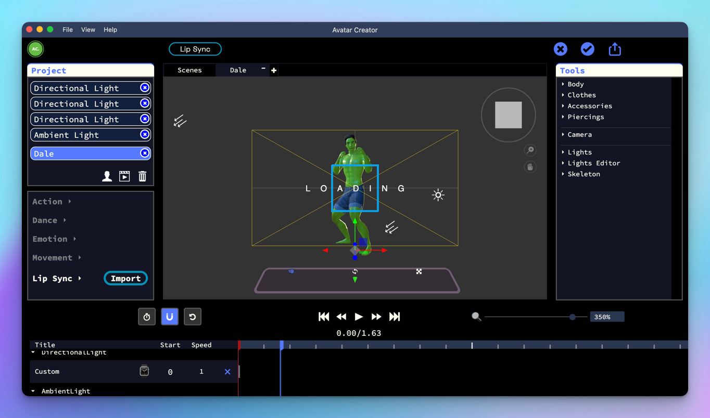Click the rotate icon on the floor pad
The image size is (710, 418).
[355, 271]
